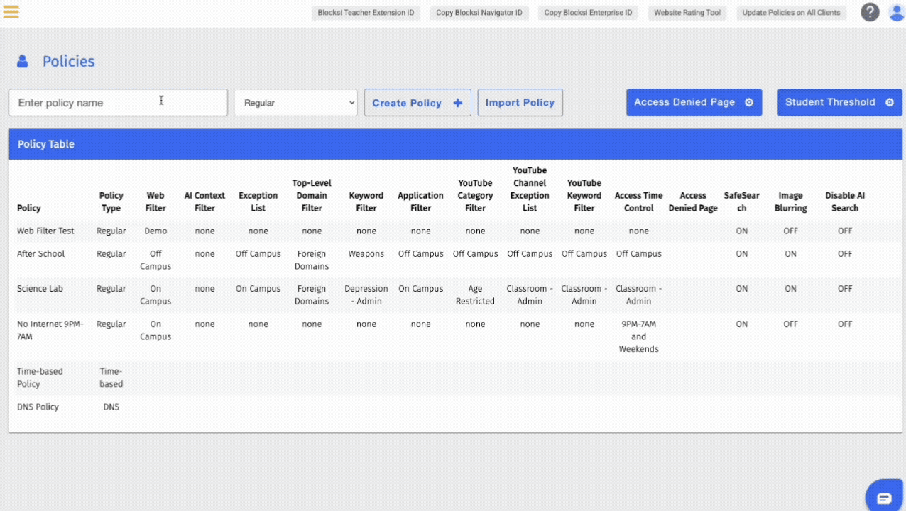The width and height of the screenshot is (906, 511).
Task: Click On Campus application filter in Science Lab
Action: (x=420, y=289)
